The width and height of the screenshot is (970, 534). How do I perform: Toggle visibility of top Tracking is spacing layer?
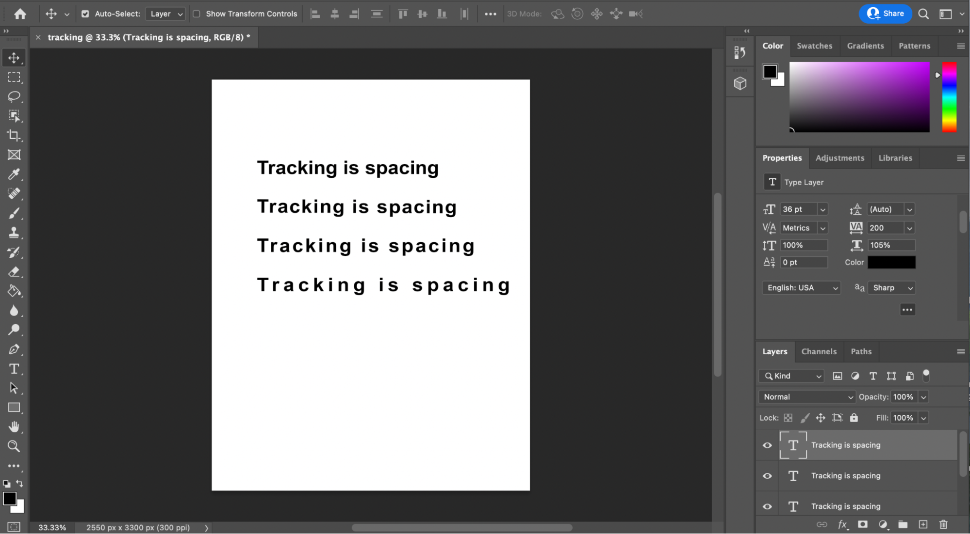(x=767, y=444)
